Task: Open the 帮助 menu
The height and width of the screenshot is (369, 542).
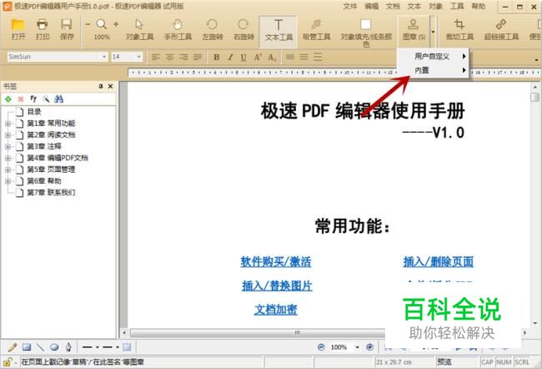Action: (478, 6)
